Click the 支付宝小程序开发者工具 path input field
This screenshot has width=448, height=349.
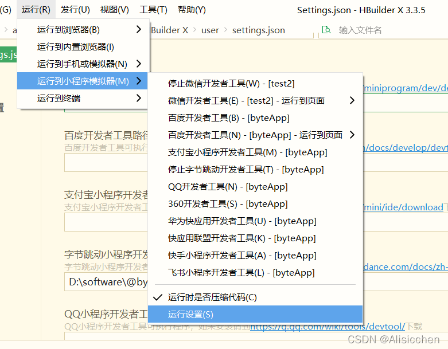(x=106, y=222)
